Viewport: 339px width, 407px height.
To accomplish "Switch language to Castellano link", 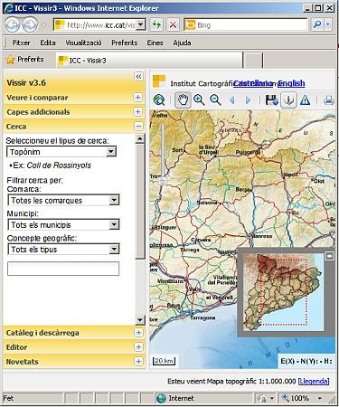I will tap(253, 83).
